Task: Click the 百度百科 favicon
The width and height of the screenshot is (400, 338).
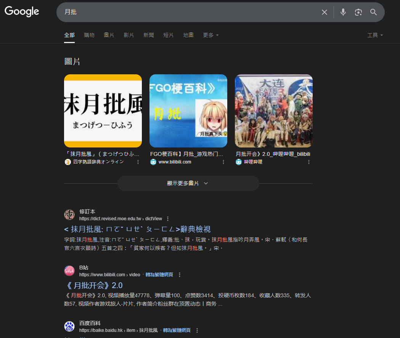Action: [69, 326]
